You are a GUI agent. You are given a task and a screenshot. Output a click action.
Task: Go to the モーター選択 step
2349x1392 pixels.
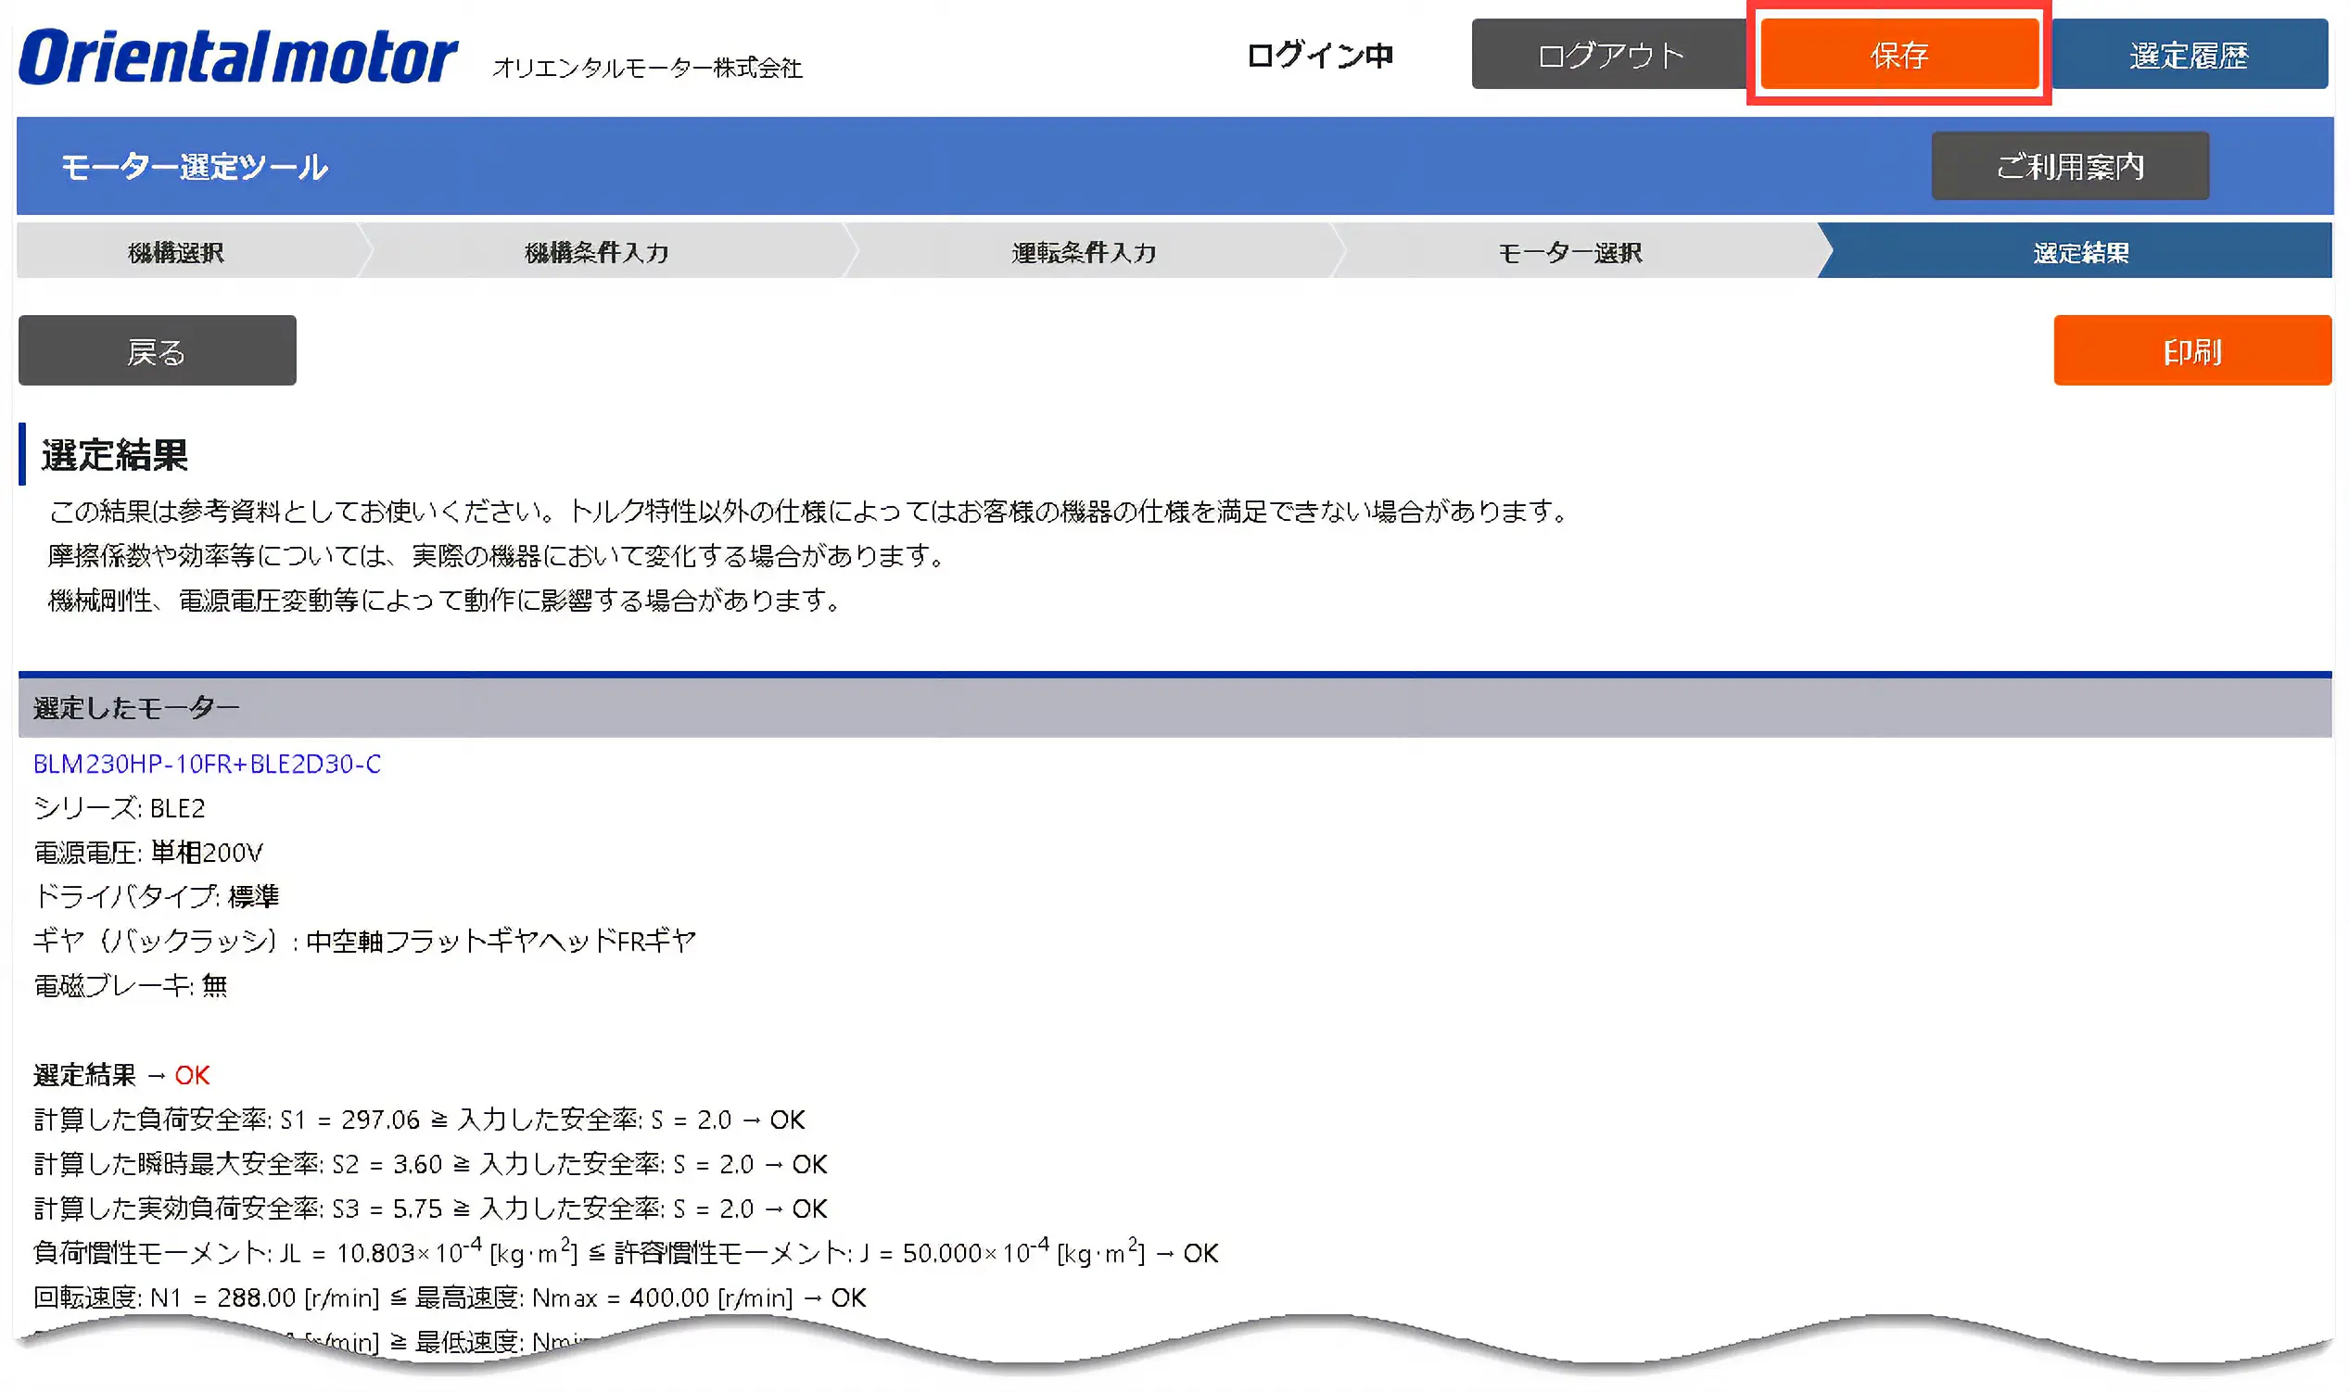1570,252
